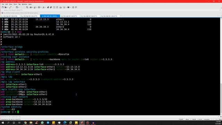Click the compose bar text field at the bottom
222x125 pixels.
coord(109,117)
